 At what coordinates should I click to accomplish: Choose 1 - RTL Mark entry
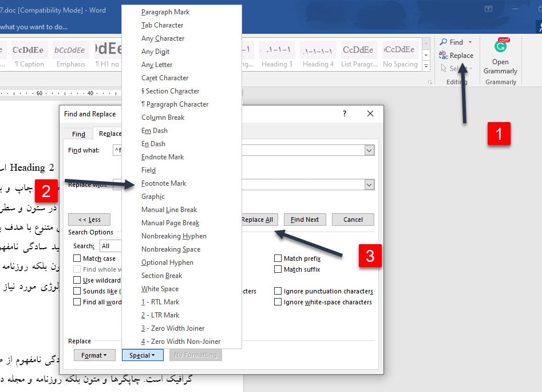tap(181, 301)
